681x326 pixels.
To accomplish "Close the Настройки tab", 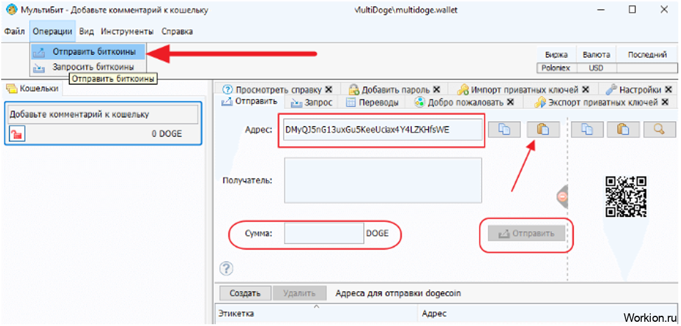I will 667,90.
